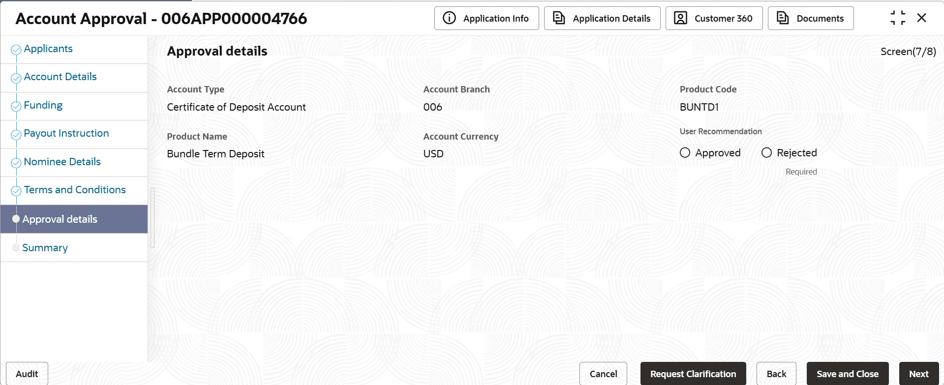Click the Applicants step checkmark icon

point(16,49)
